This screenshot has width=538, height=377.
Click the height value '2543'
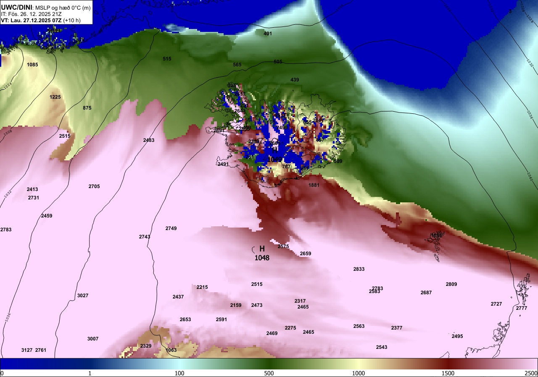[382, 347]
